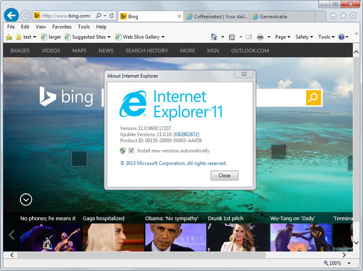Open the File menu
Viewport: 363px width, 271px height.
pyautogui.click(x=11, y=27)
